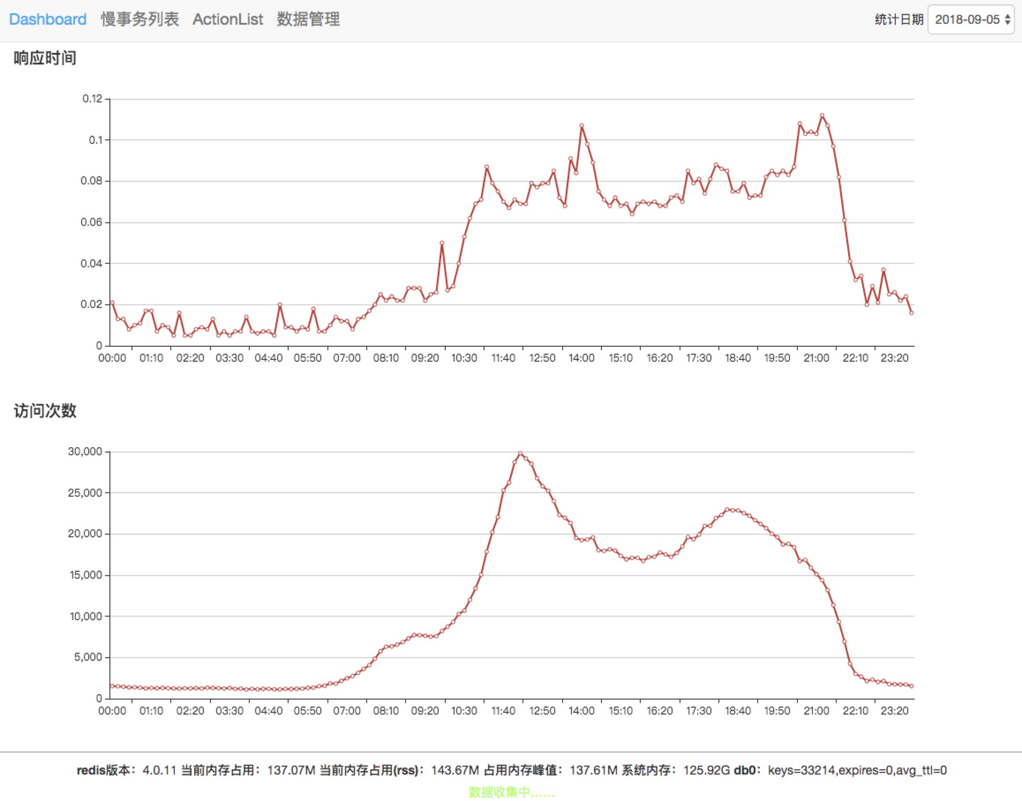The height and width of the screenshot is (801, 1022).
Task: Open the 统计日期 date dropdown
Action: point(971,20)
